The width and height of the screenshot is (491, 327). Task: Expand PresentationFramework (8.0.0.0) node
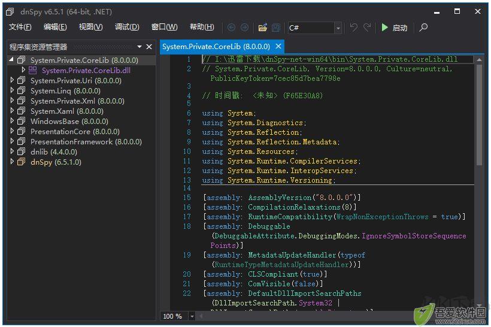point(12,141)
